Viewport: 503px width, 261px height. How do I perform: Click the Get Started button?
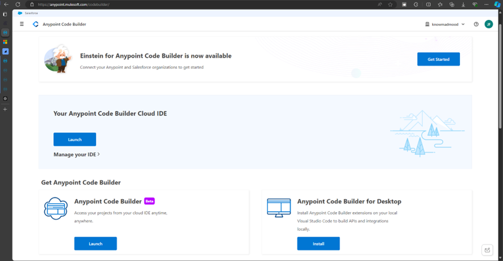click(x=438, y=60)
